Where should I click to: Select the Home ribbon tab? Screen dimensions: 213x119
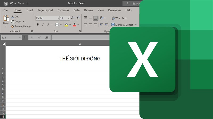17,10
